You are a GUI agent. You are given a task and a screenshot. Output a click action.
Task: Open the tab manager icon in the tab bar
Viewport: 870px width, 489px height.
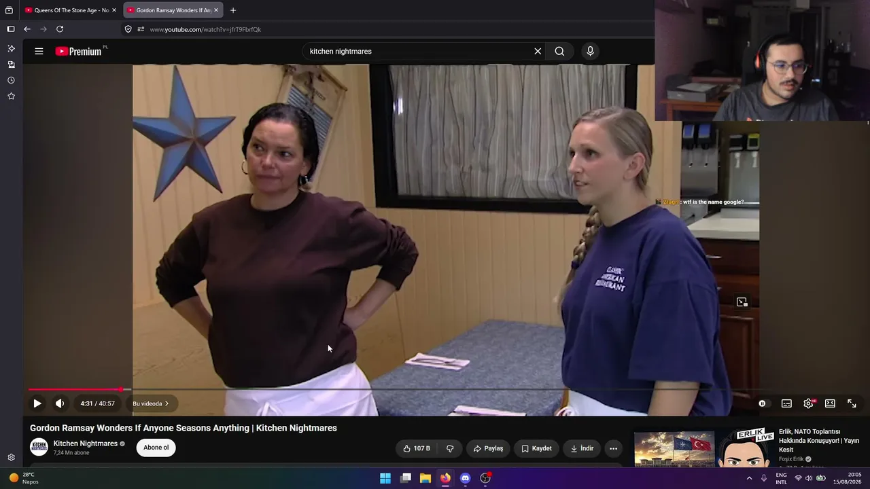click(9, 10)
